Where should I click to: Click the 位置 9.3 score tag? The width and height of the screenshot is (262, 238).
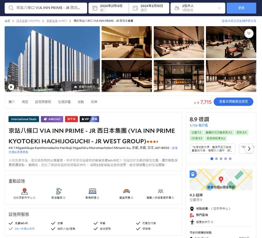196,132
